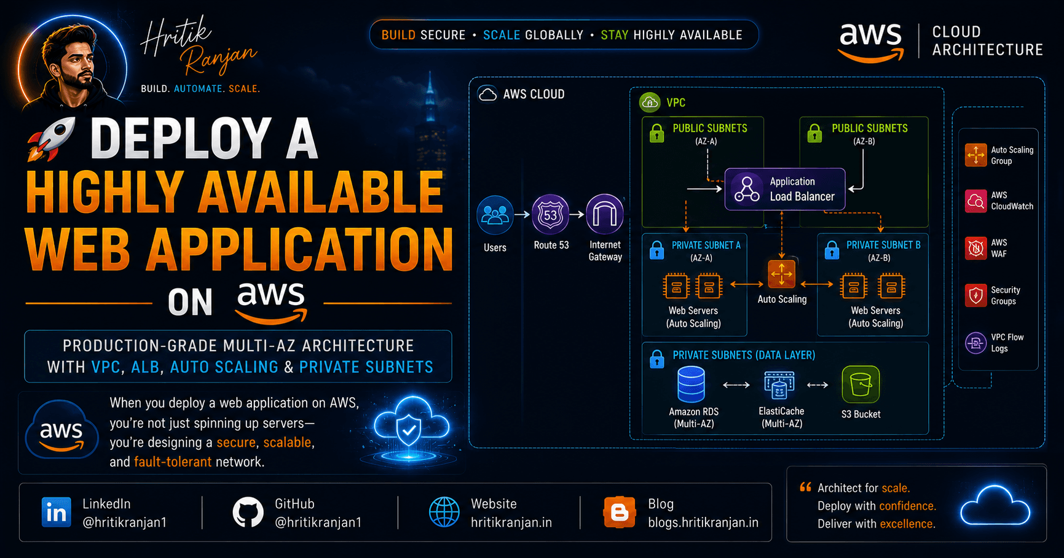The width and height of the screenshot is (1064, 558).
Task: Select the green S3 Bucket icon
Action: (x=861, y=384)
